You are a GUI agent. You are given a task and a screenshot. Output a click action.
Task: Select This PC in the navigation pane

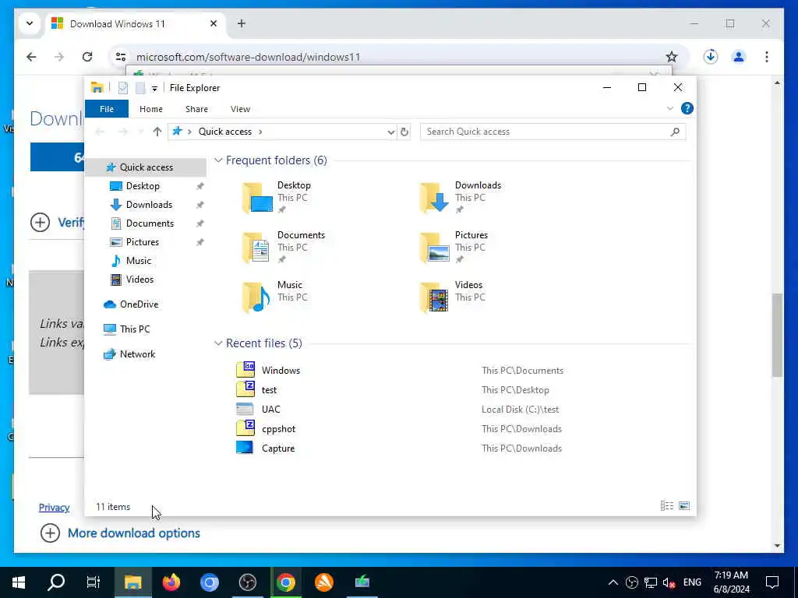tap(135, 329)
